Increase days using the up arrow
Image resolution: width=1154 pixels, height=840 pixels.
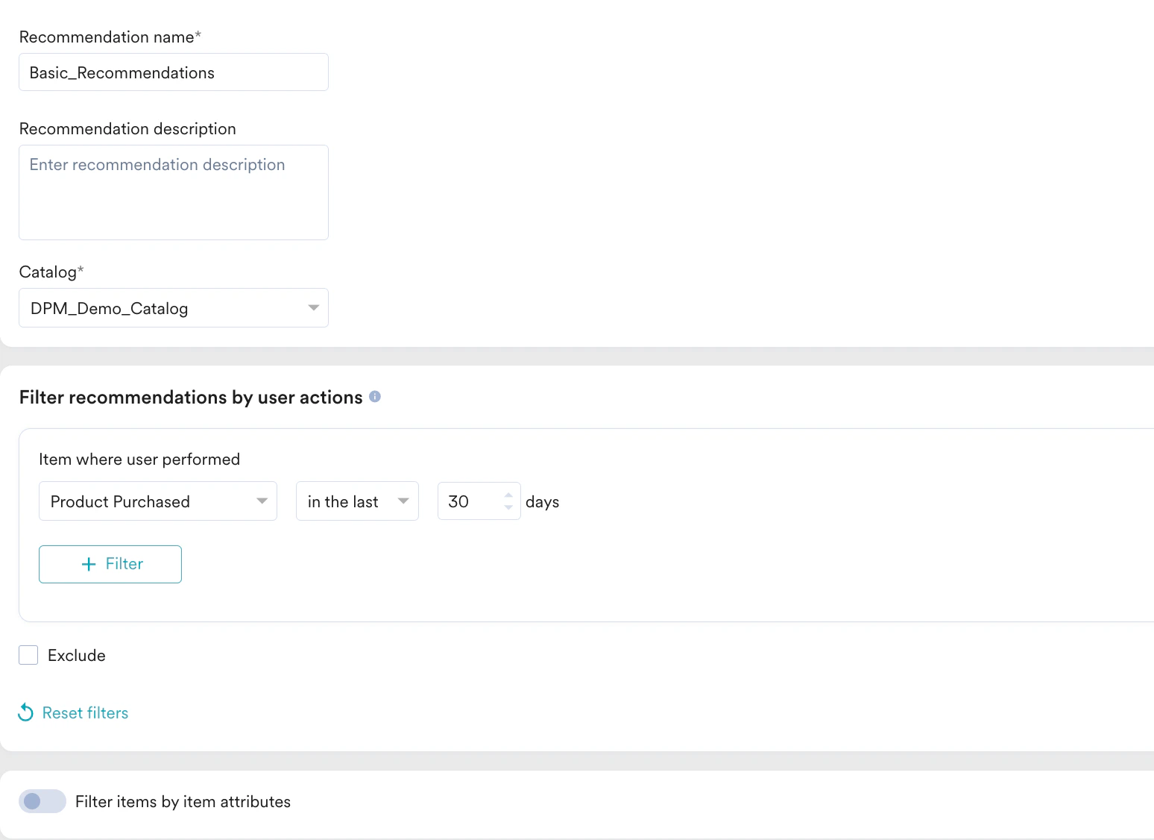508,495
